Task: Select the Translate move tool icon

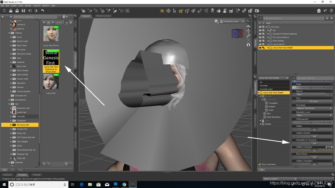Action: (193, 11)
